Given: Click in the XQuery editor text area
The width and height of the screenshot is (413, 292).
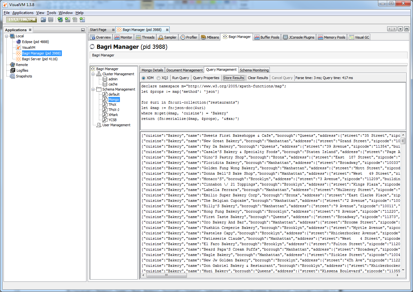Looking at the screenshot, I should (x=273, y=106).
